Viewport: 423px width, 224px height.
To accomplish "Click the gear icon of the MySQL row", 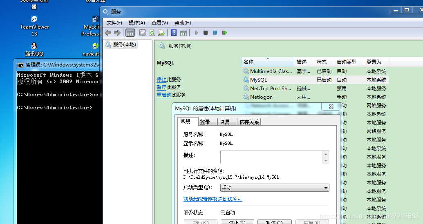I will (246, 80).
